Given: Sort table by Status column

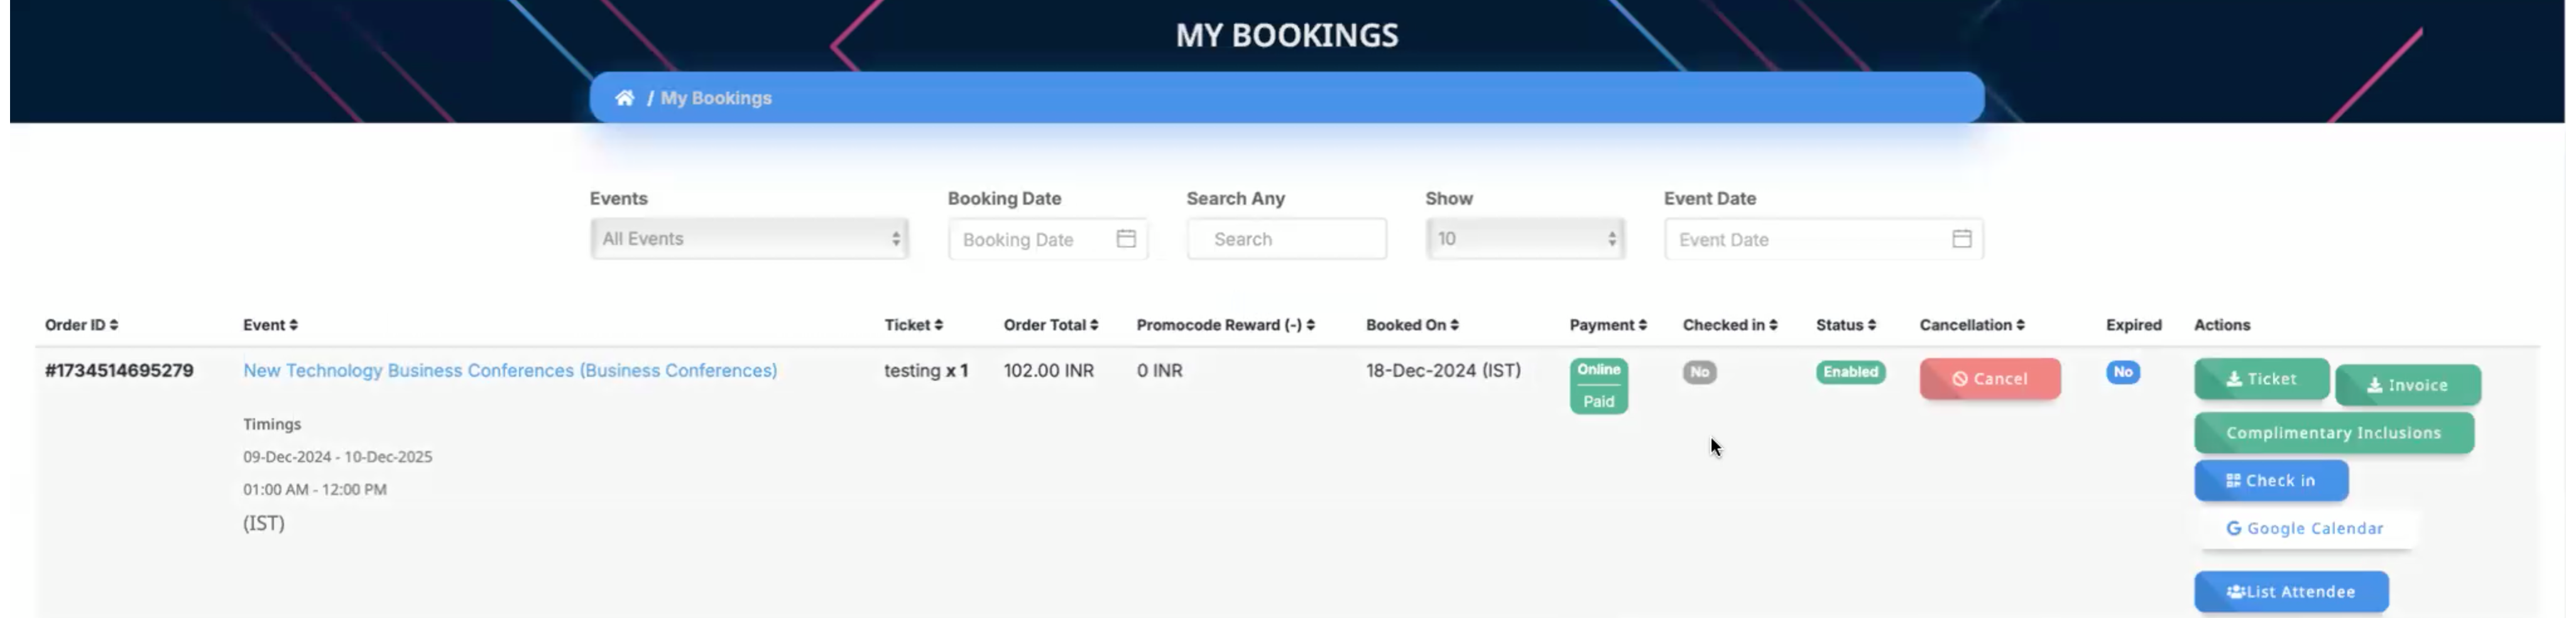Looking at the screenshot, I should (1846, 325).
